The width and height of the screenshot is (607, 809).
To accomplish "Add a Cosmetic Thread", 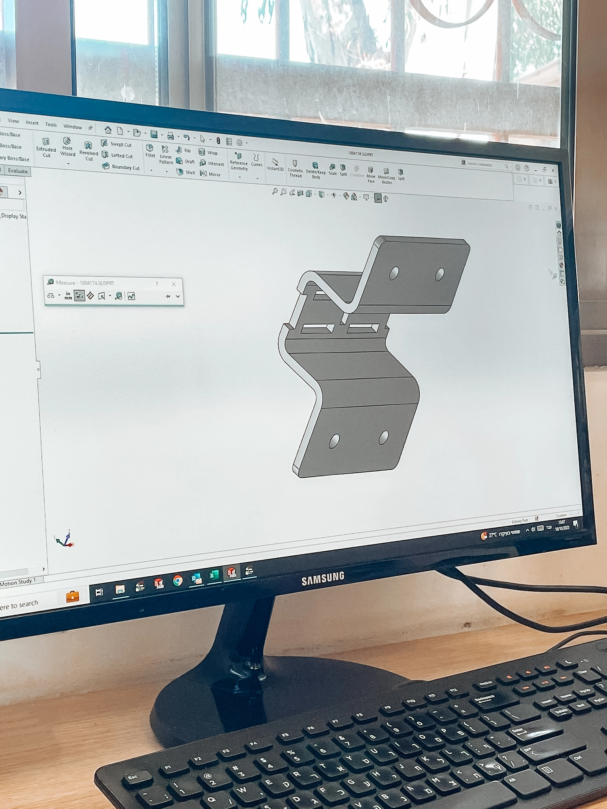I will pos(295,169).
